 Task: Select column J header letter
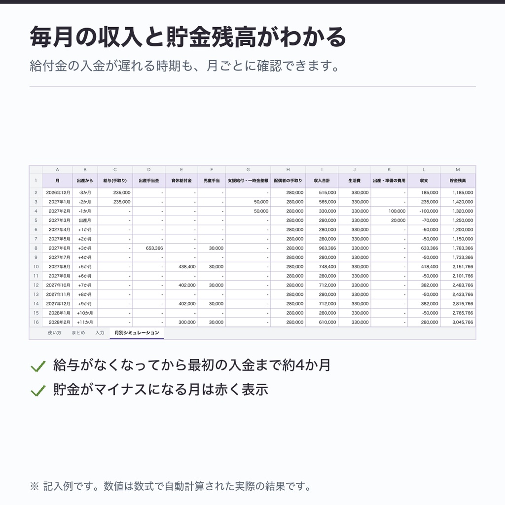pos(354,170)
